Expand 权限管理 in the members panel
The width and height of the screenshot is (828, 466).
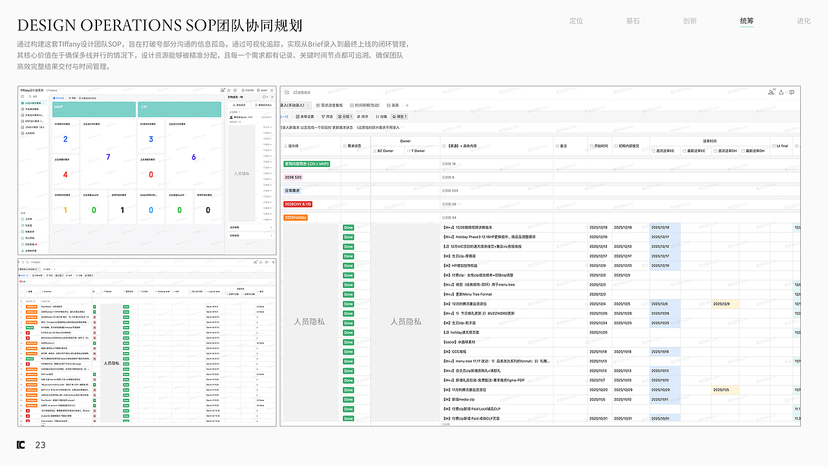[x=251, y=236]
